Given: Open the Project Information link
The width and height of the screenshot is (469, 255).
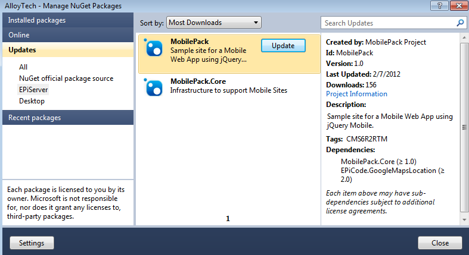Looking at the screenshot, I should pyautogui.click(x=356, y=94).
